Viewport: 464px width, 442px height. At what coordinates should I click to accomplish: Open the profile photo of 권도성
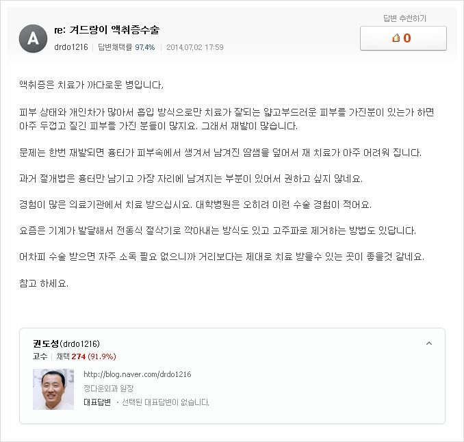pos(53,389)
